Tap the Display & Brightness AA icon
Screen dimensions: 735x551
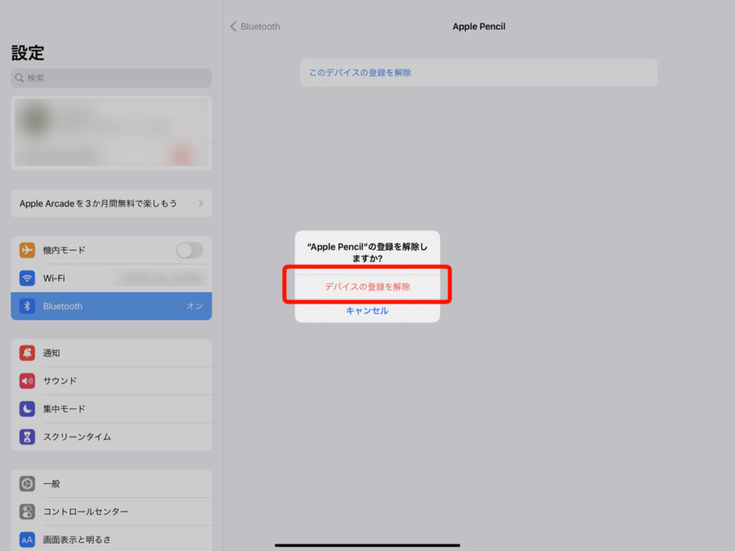point(27,540)
